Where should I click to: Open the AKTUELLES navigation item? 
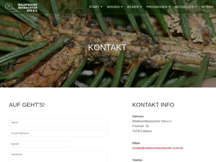click(x=184, y=7)
